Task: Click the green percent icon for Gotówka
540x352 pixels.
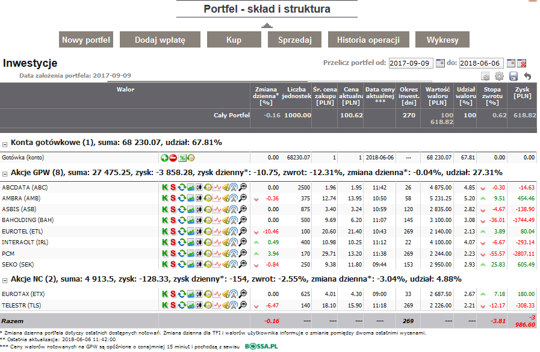Action: (x=182, y=158)
